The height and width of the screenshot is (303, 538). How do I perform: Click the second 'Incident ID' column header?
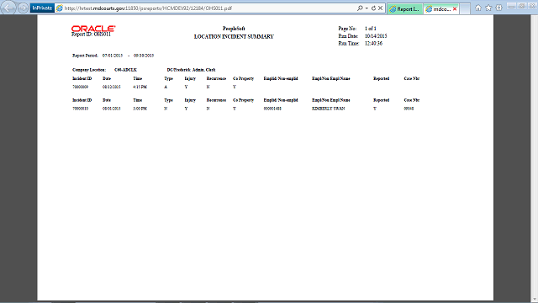click(82, 100)
